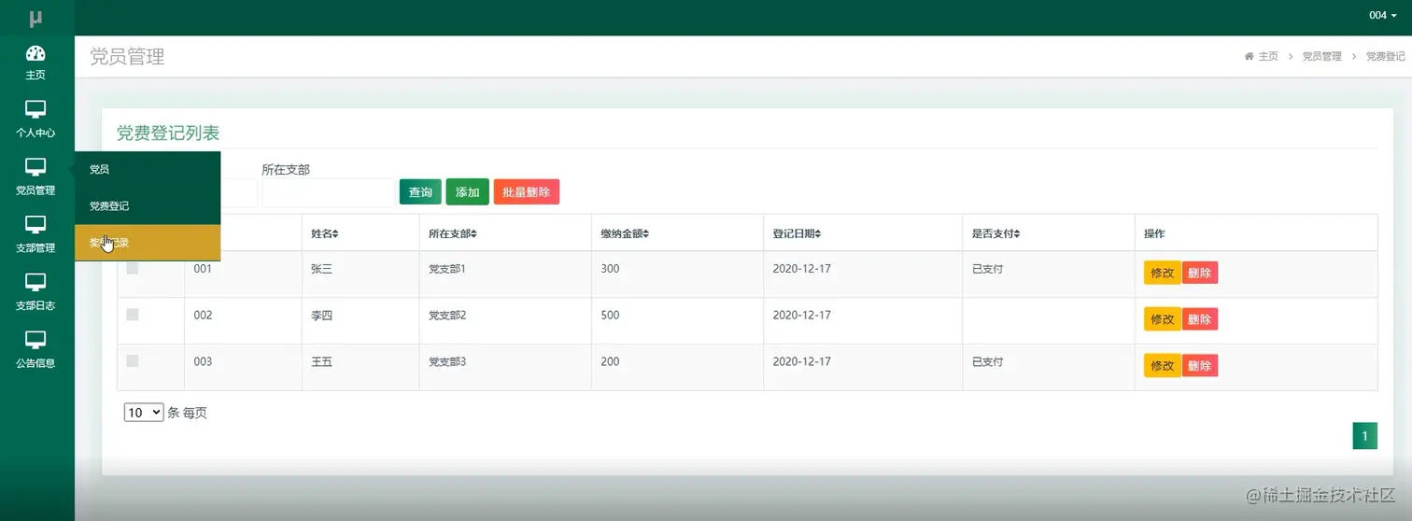Click the μ logo in the sidebar
The height and width of the screenshot is (521, 1412).
(36, 18)
